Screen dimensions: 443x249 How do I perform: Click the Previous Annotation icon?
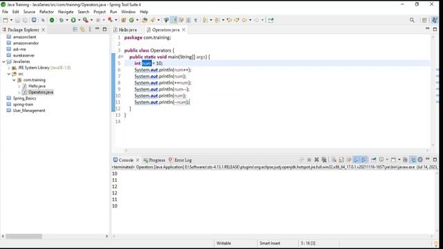coord(217,20)
